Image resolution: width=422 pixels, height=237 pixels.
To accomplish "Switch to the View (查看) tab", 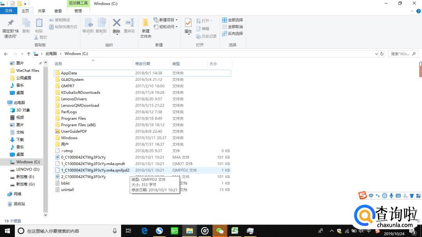I will (x=58, y=11).
